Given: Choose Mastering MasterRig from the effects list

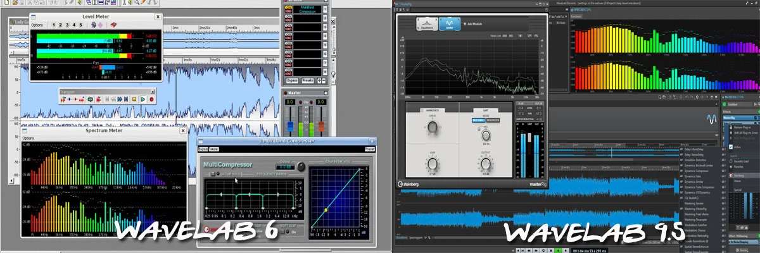Looking at the screenshot, I should (695, 209).
